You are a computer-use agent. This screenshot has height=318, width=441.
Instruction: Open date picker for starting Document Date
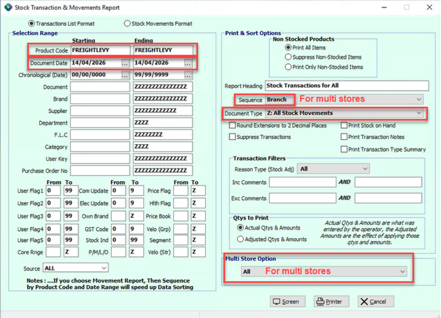click(x=125, y=63)
